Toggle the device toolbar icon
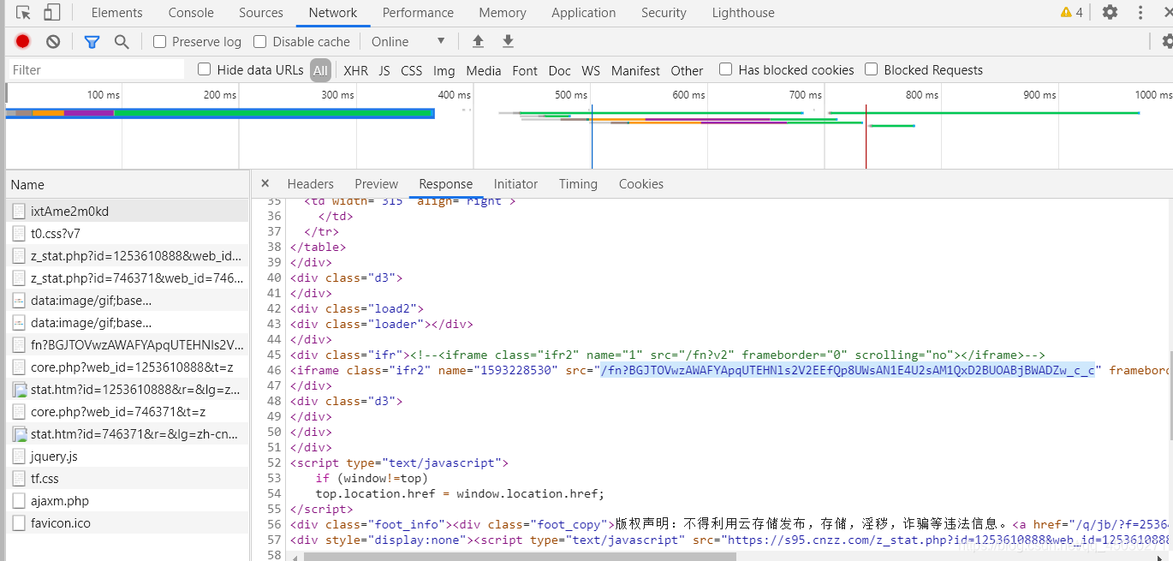The width and height of the screenshot is (1173, 561). (52, 13)
